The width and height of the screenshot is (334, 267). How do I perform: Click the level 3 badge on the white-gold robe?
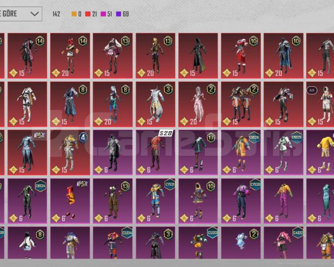(x=169, y=90)
